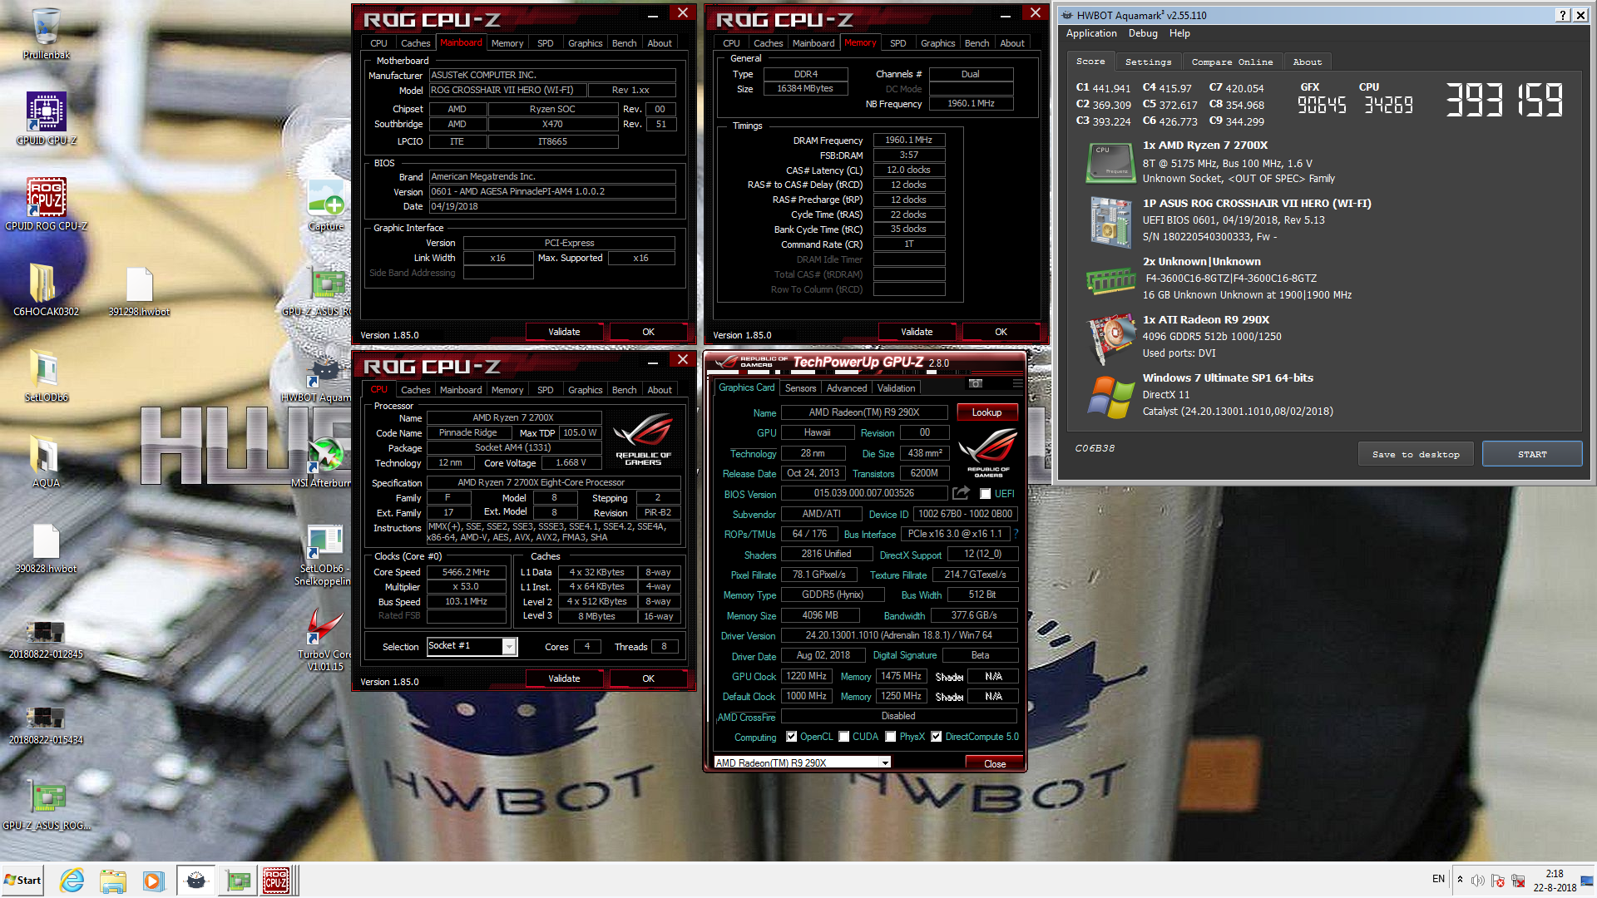
Task: Toggle the UEFI checkbox in GPU-Z
Action: (985, 494)
